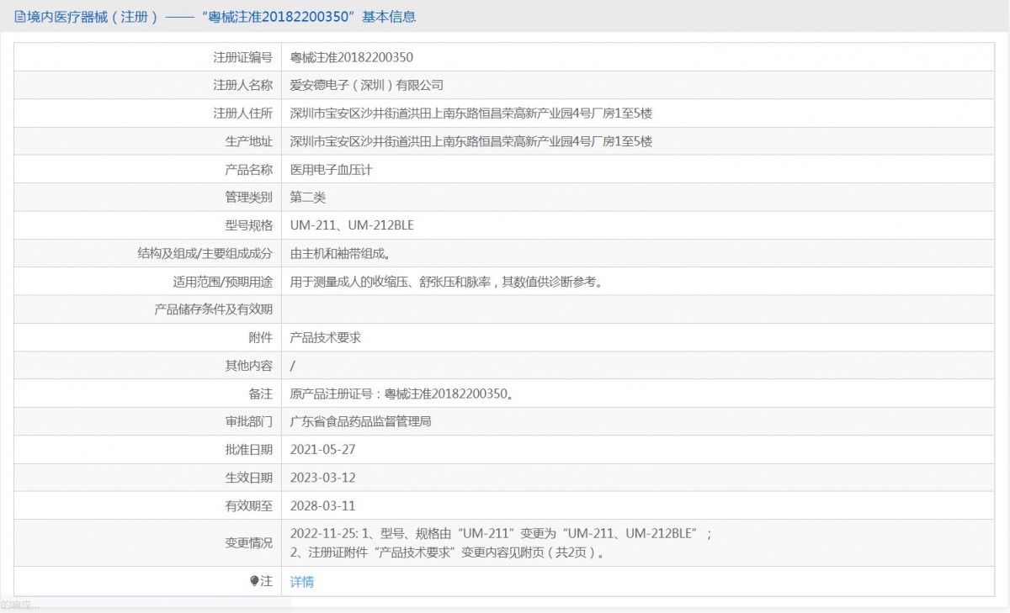Viewport: 1010px width, 613px height.
Task: Select the address value in 注册人住所 row
Action: (x=471, y=114)
